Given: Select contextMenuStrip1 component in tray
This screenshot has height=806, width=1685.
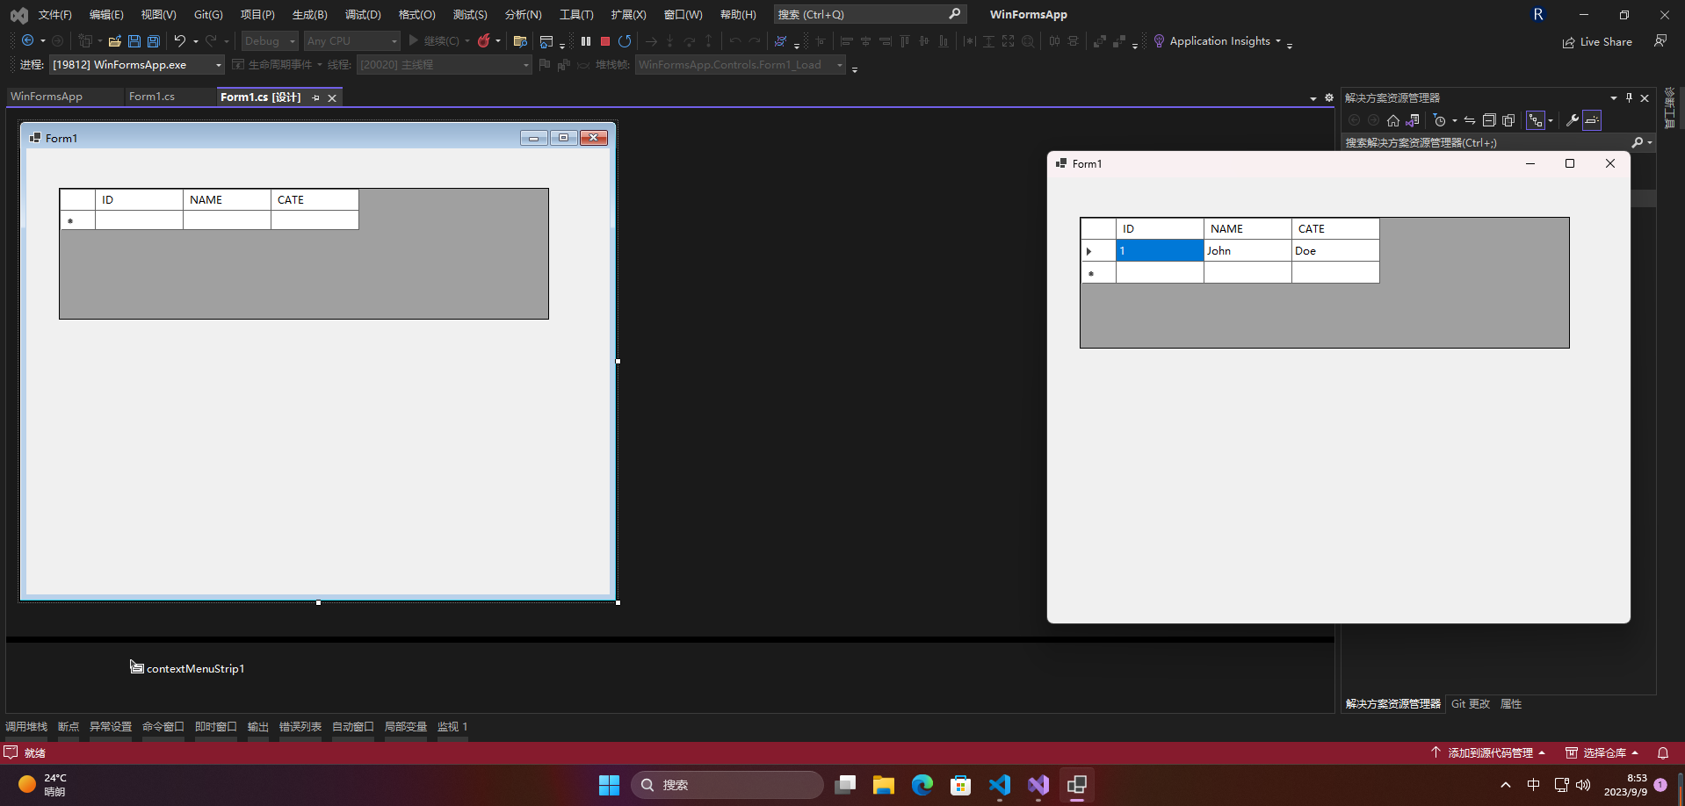Looking at the screenshot, I should [x=187, y=668].
